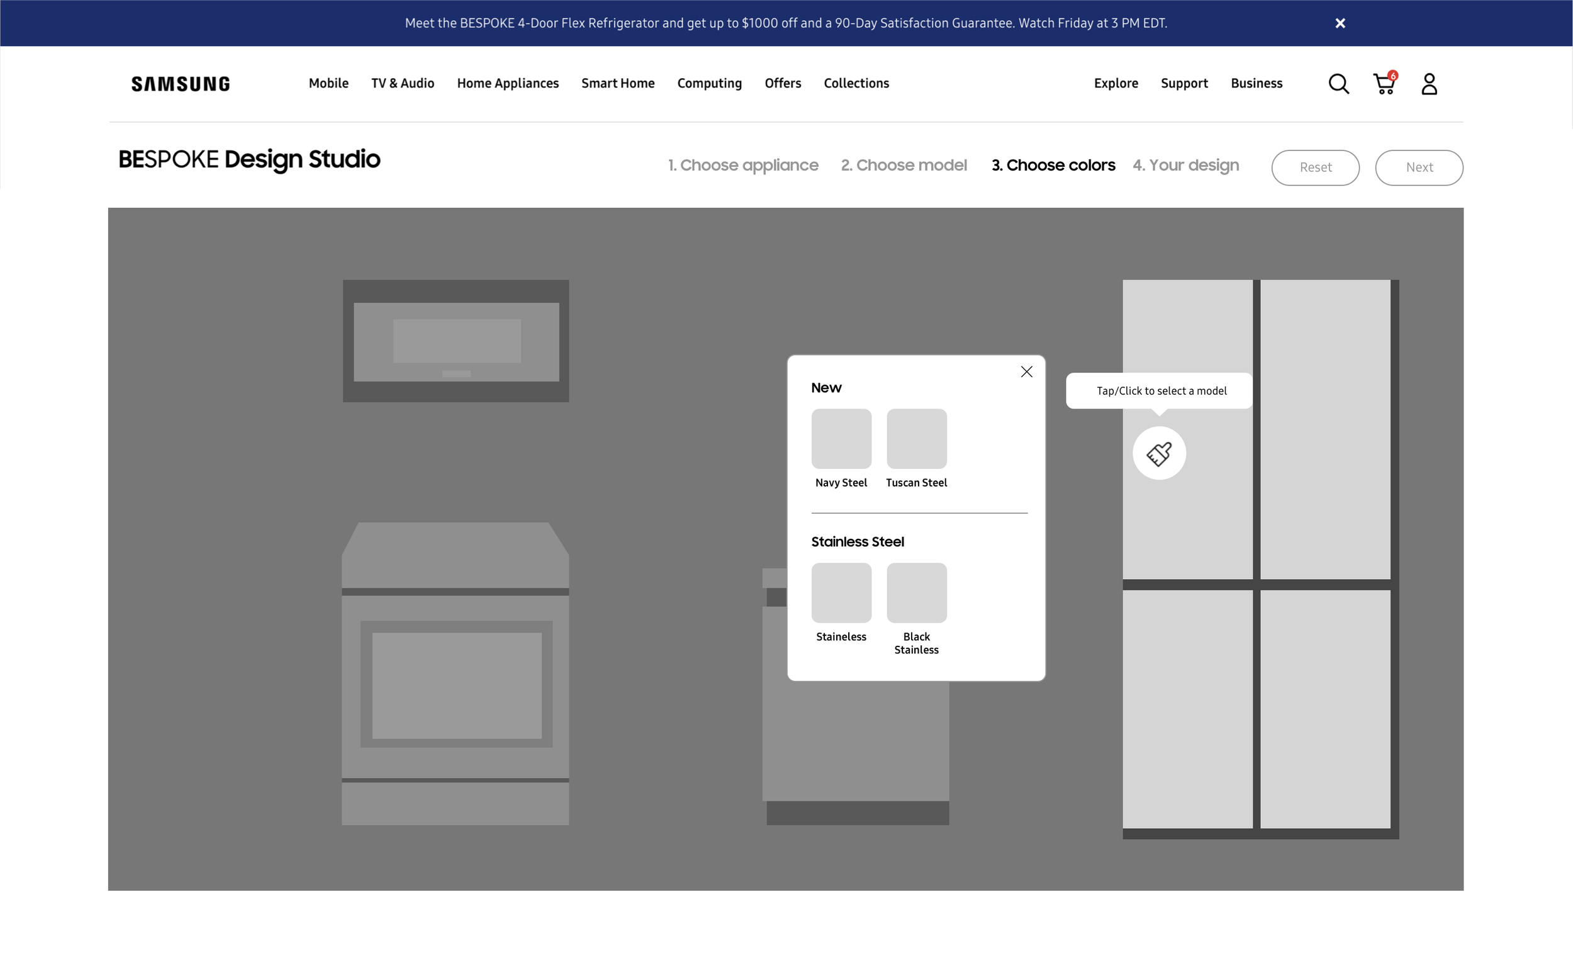
Task: Open the TV & Audio menu
Action: [x=402, y=84]
